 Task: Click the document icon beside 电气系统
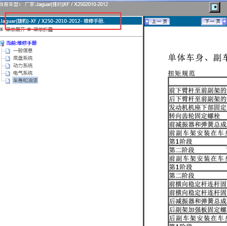pyautogui.click(x=7, y=73)
